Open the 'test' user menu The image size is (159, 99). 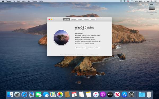click(148, 1)
